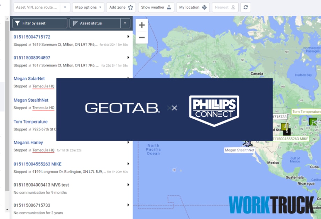Open asset 015115004555263 MIKE link
Screen dimensions: 321x219
37,164
